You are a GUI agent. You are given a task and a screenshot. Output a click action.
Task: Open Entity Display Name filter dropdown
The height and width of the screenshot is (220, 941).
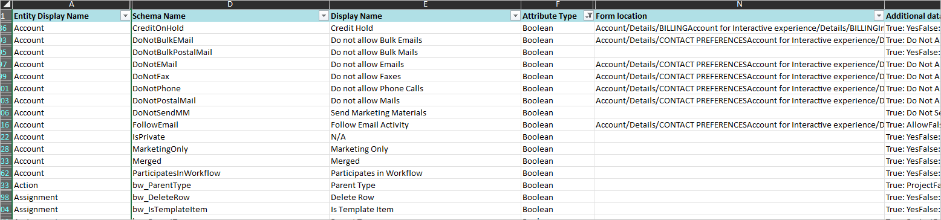pos(125,16)
